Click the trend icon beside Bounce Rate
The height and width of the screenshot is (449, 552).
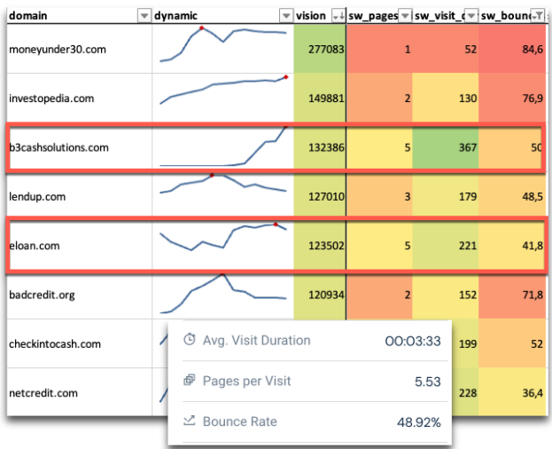tap(189, 421)
